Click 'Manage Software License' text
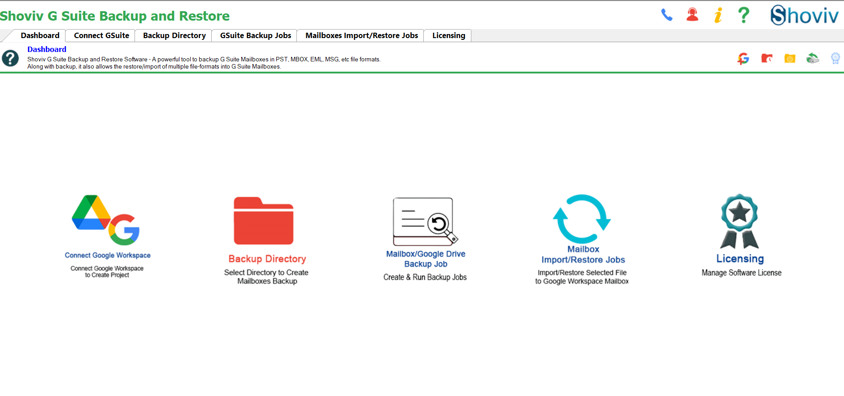Image resolution: width=844 pixels, height=396 pixels. [741, 273]
